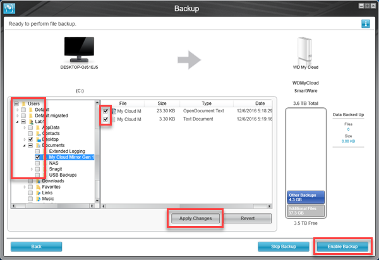Image resolution: width=379 pixels, height=260 pixels.
Task: Check the USB Backups checkbox
Action: [37, 175]
